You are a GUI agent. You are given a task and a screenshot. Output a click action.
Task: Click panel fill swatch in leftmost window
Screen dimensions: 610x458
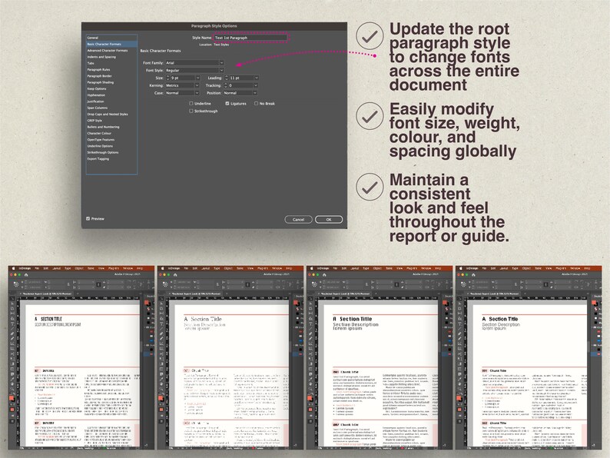(147, 304)
